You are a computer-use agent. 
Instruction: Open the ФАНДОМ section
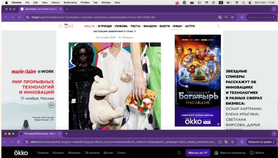(149, 26)
